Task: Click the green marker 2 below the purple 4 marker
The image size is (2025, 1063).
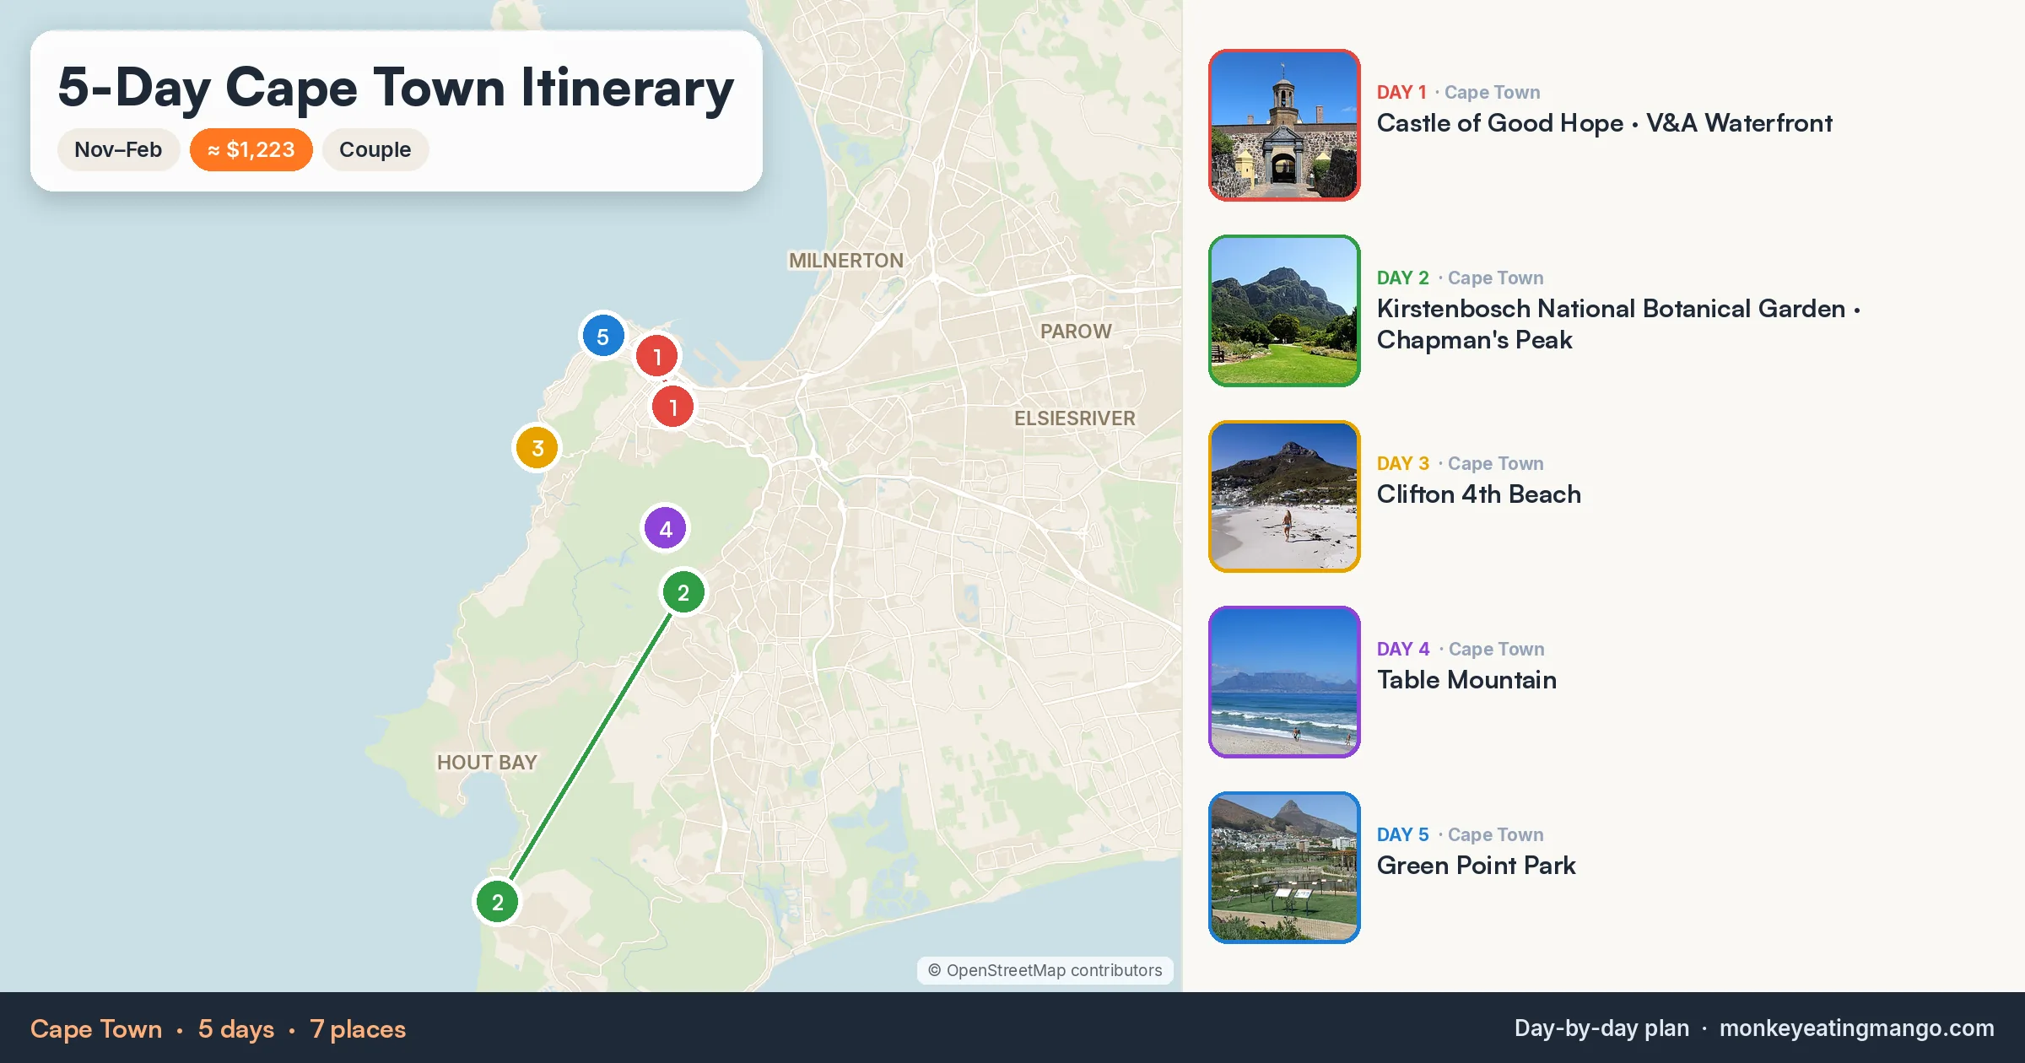Action: (683, 592)
